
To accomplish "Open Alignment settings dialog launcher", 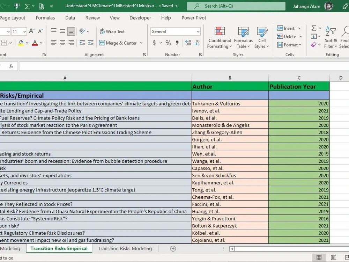I will pyautogui.click(x=145, y=54).
